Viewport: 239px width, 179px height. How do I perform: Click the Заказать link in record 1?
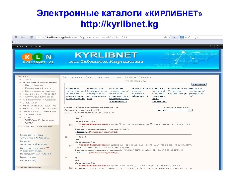[x=82, y=132]
